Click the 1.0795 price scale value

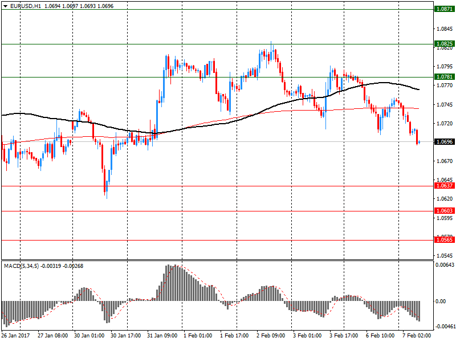[x=445, y=67]
